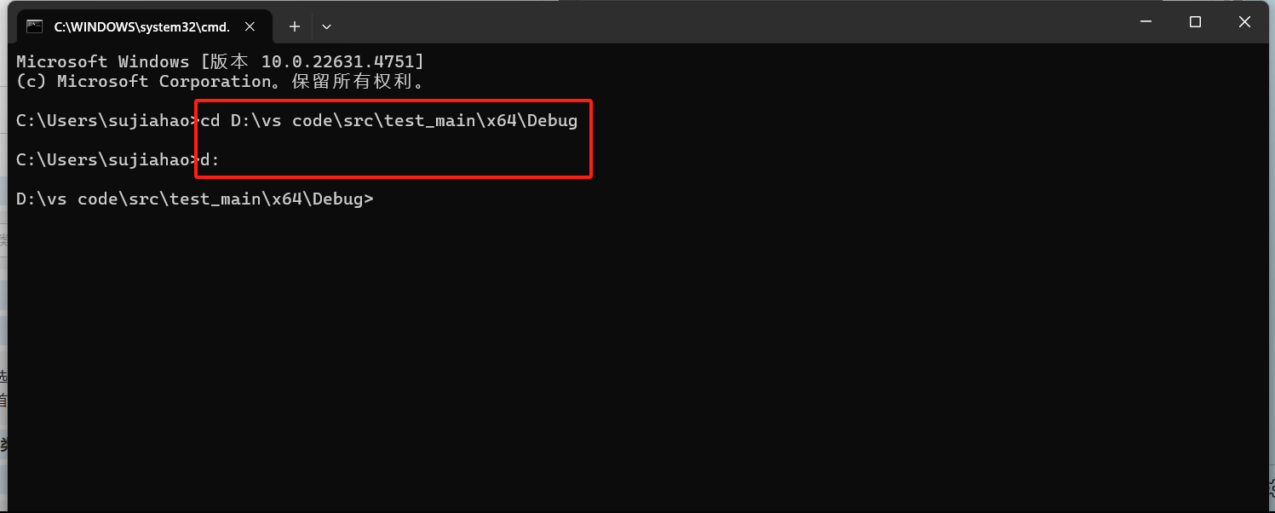Maximize the terminal window
This screenshot has width=1275, height=513.
click(1195, 22)
